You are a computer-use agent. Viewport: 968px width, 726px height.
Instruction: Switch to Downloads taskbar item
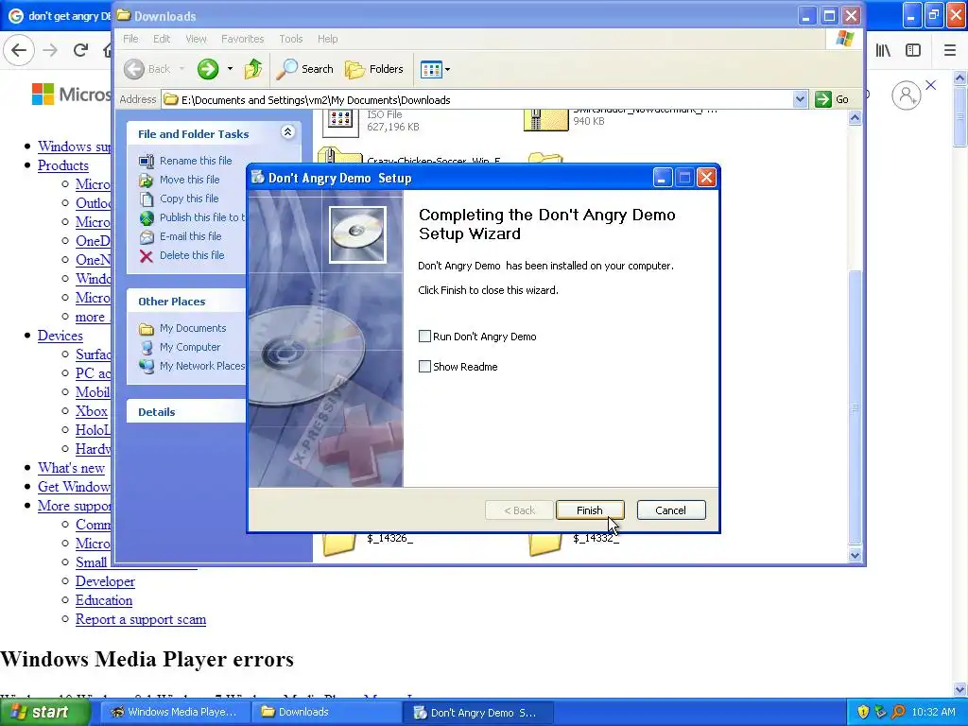326,712
